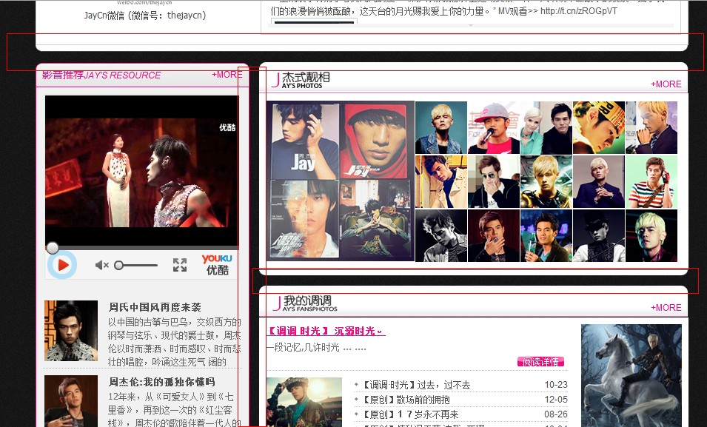Click the date 10-23
707x427 pixels.
pyautogui.click(x=556, y=385)
